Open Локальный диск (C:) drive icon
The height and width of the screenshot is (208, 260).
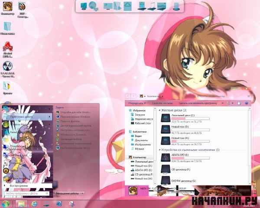pos(166,118)
